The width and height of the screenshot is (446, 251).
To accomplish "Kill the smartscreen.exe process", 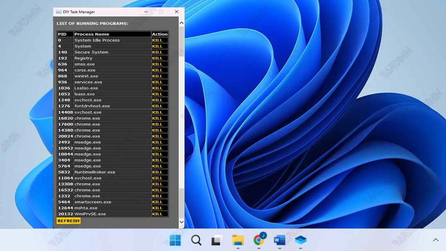I will pos(157,202).
